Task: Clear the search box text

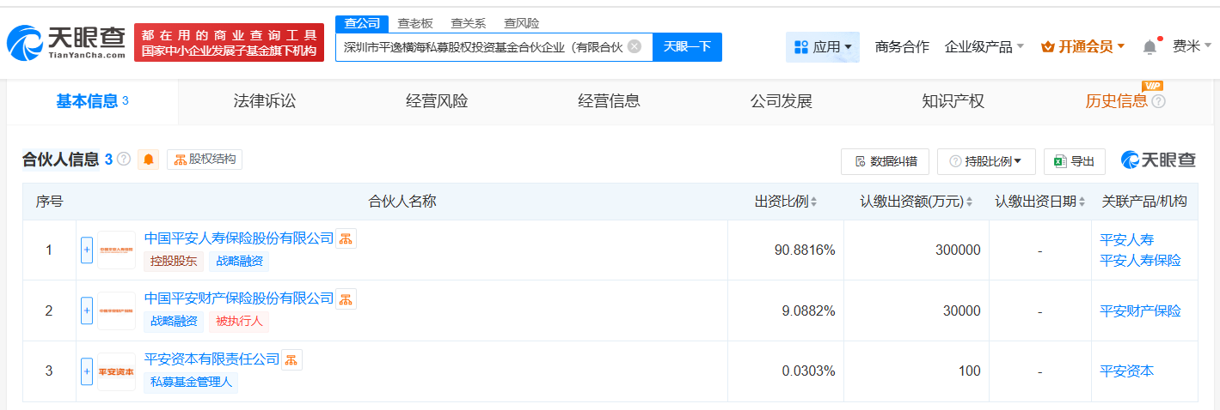Action: pyautogui.click(x=635, y=46)
